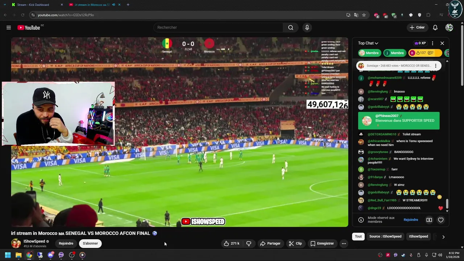The height and width of the screenshot is (261, 464).
Task: Go to the YouTube home logo
Action: (29, 28)
